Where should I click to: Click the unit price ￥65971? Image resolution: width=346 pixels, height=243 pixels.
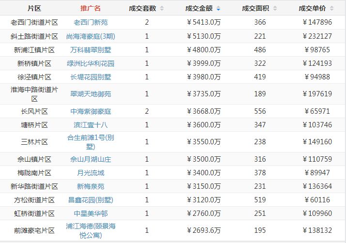coord(317,111)
